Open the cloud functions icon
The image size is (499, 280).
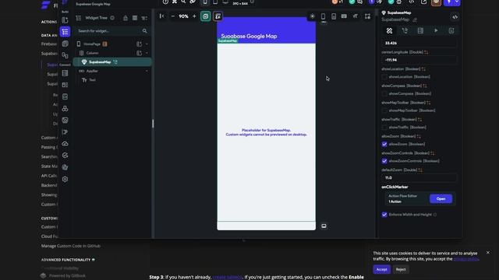(x=65, y=144)
